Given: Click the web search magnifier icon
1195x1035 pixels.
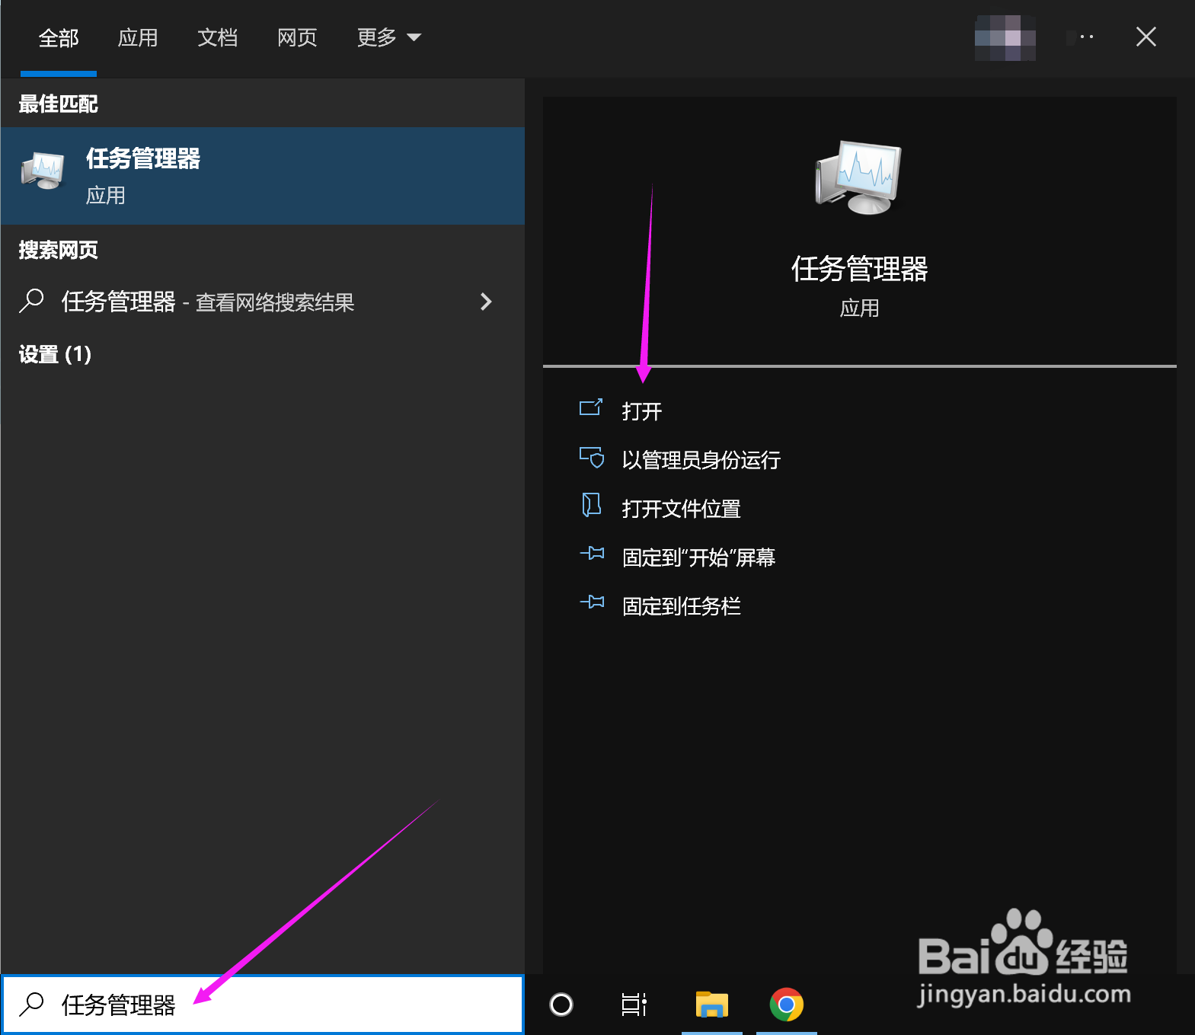Looking at the screenshot, I should click(x=32, y=301).
